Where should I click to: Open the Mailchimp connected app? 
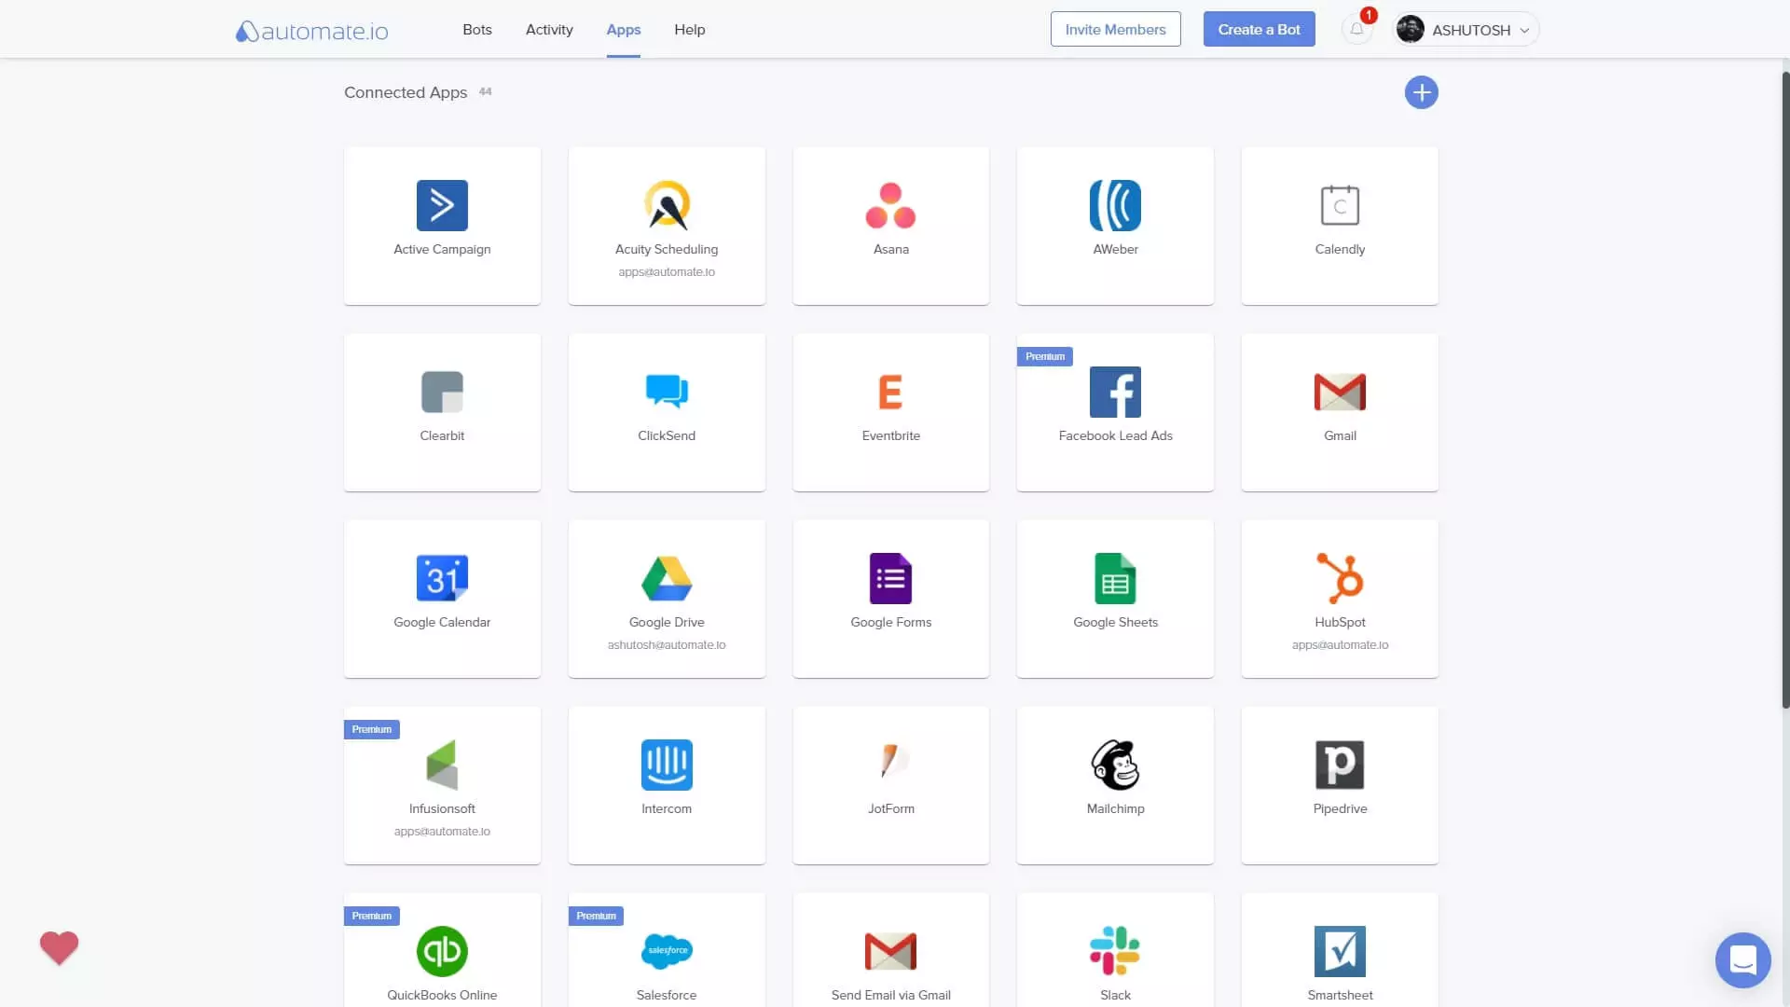click(1115, 784)
